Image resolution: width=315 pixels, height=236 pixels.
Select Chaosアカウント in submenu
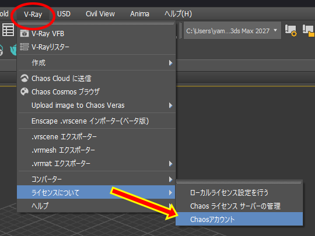pyautogui.click(x=239, y=219)
